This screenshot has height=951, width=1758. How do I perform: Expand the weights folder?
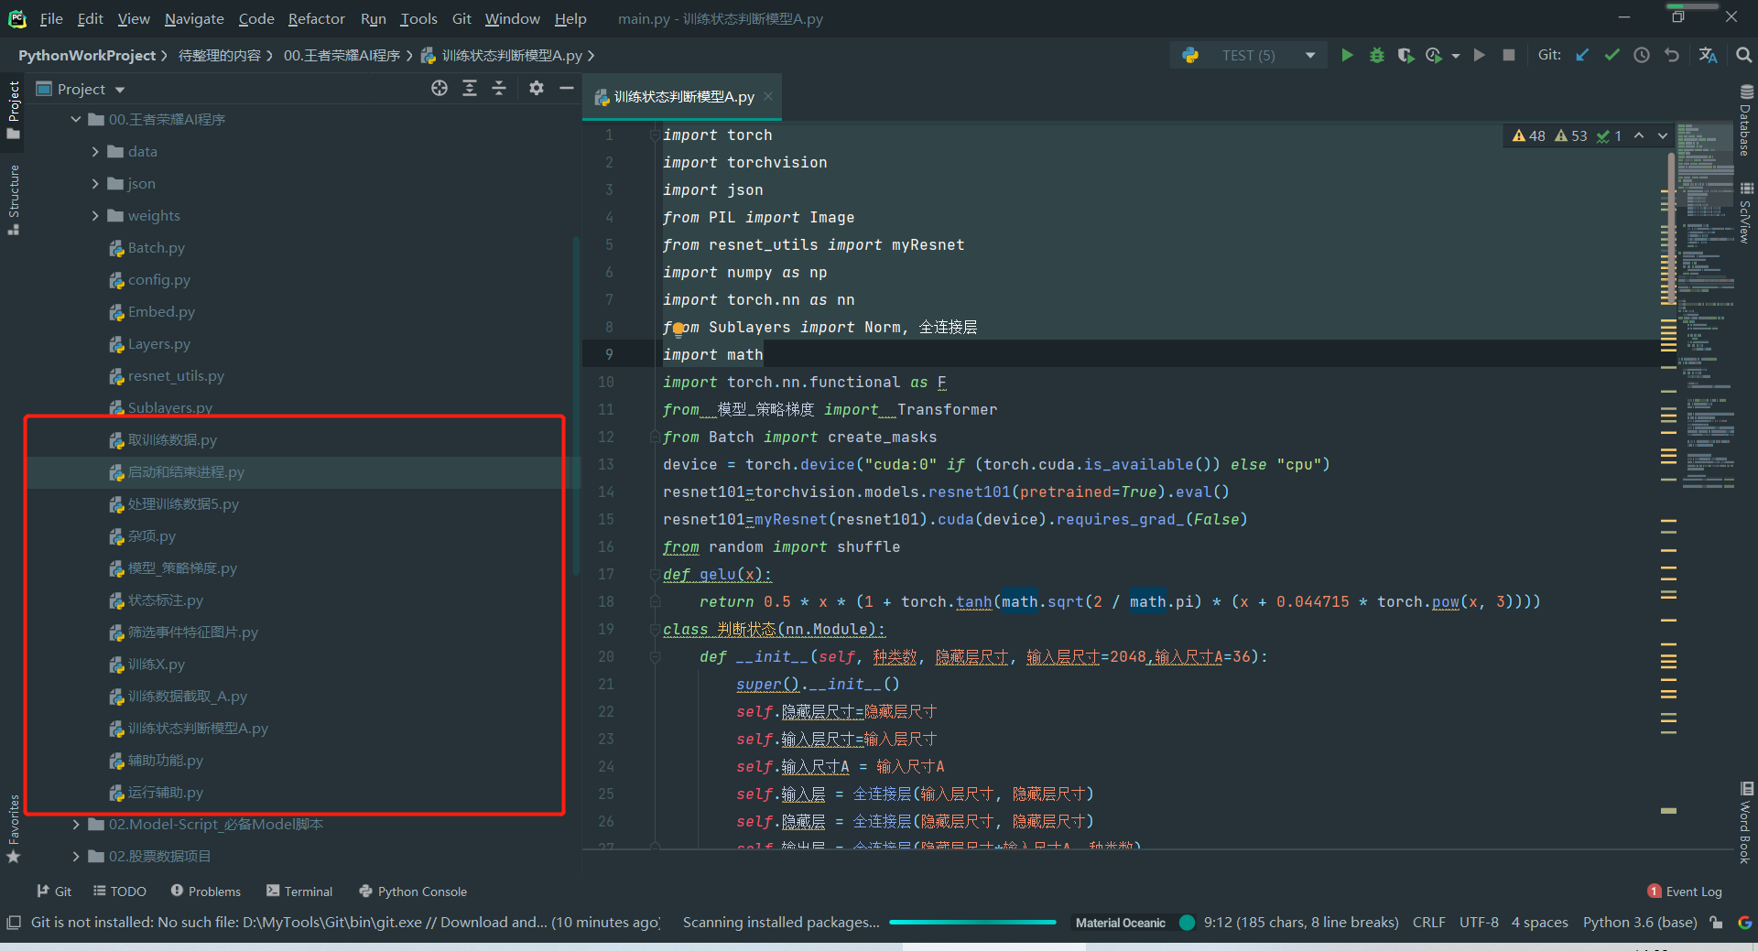pyautogui.click(x=95, y=216)
